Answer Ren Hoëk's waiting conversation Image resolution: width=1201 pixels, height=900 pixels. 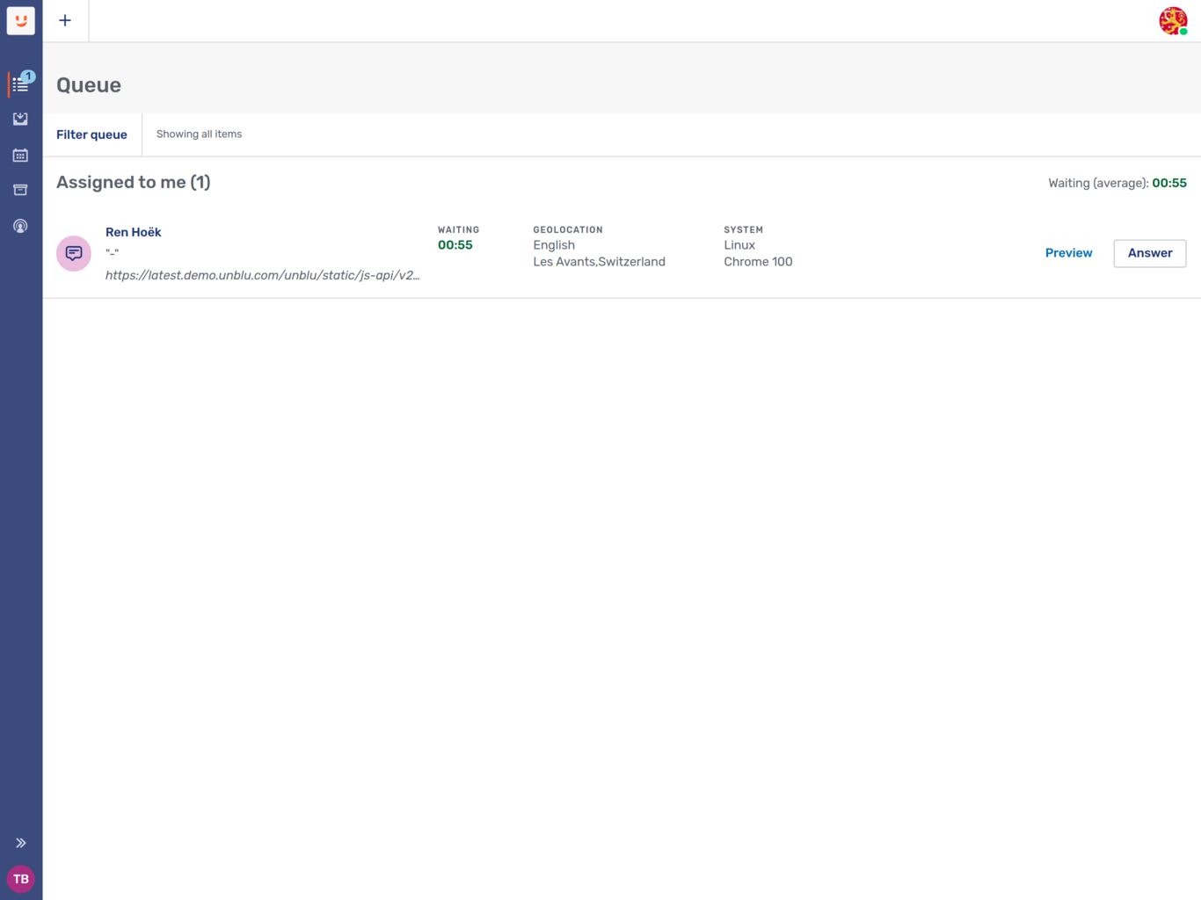tap(1149, 253)
